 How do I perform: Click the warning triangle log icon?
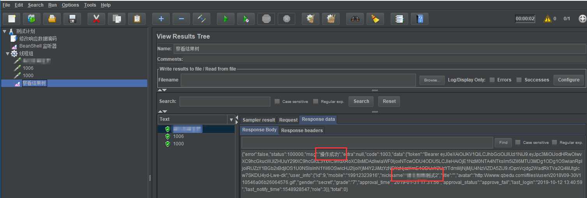point(548,19)
